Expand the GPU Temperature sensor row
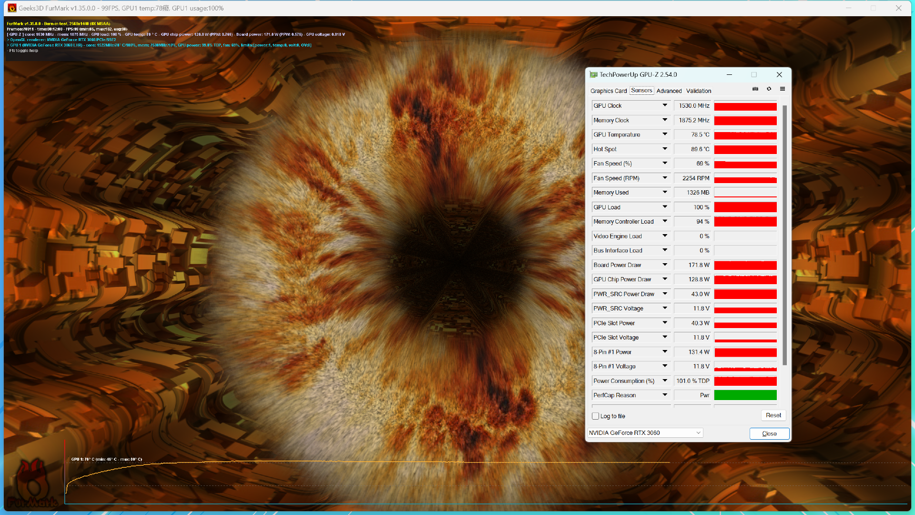This screenshot has width=915, height=515. pos(664,134)
